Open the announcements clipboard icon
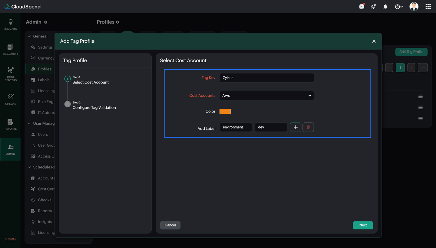Screen dimensions: 436x248 tap(362, 6)
